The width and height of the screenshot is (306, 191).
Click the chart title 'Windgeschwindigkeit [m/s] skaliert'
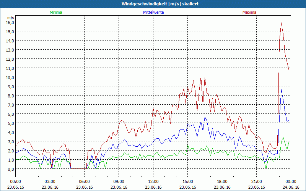click(x=160, y=4)
